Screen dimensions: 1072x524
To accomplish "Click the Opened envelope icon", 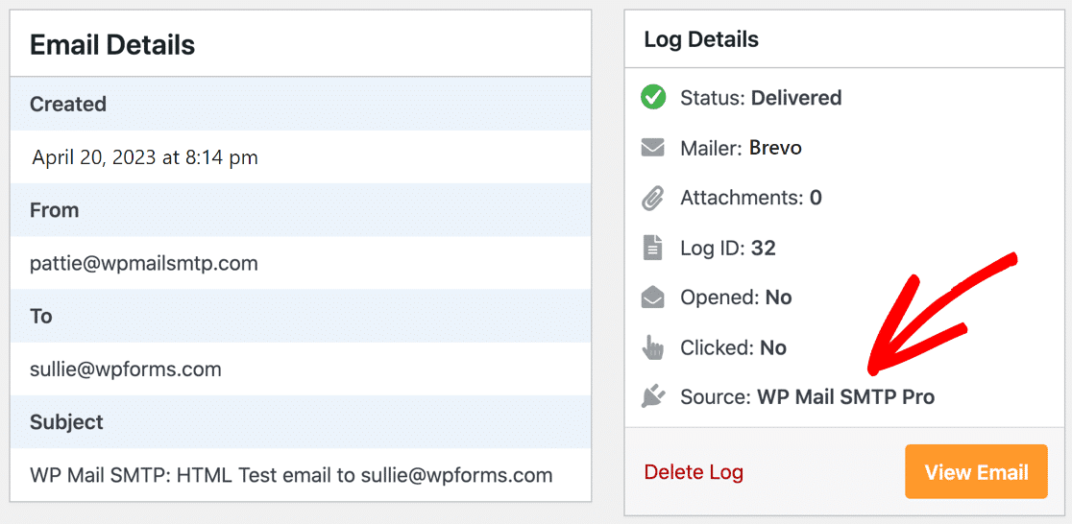I will (x=653, y=298).
